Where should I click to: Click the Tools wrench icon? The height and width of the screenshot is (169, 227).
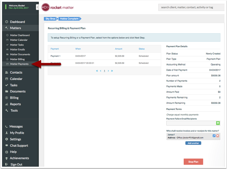pyautogui.click(x=6, y=111)
